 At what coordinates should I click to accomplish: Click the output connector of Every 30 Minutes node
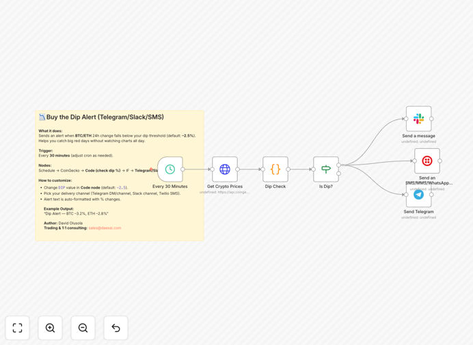183,169
